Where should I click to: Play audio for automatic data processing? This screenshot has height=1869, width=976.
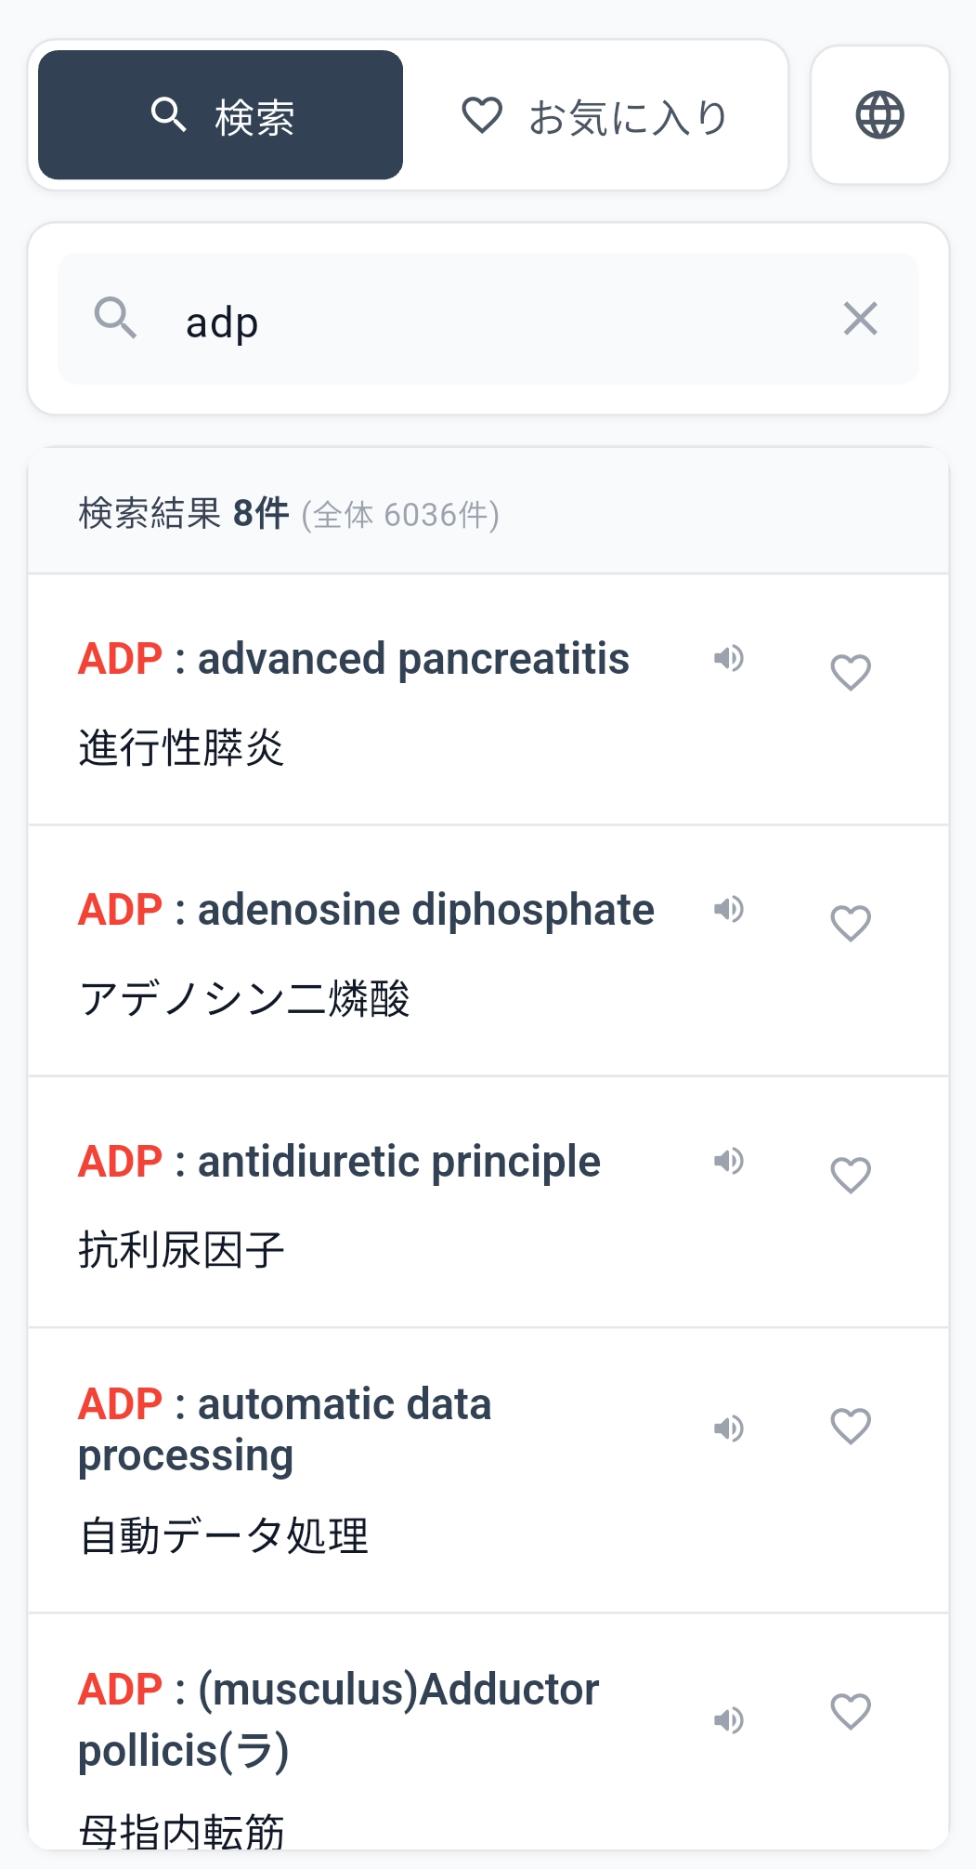(729, 1428)
